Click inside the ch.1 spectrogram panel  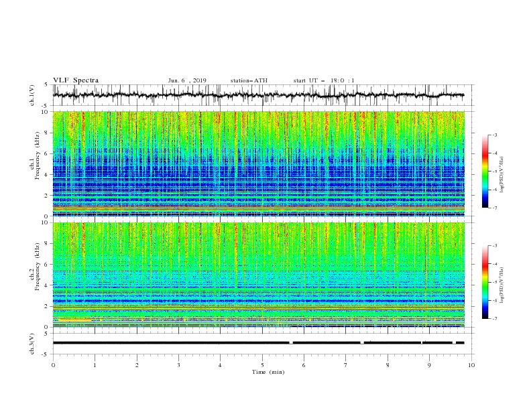click(259, 163)
